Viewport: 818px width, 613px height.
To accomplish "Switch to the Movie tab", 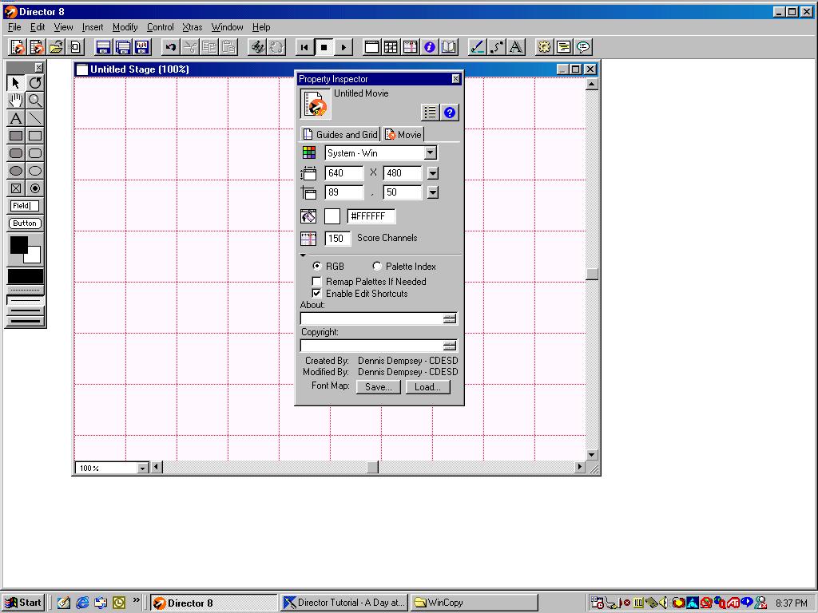I will click(403, 134).
